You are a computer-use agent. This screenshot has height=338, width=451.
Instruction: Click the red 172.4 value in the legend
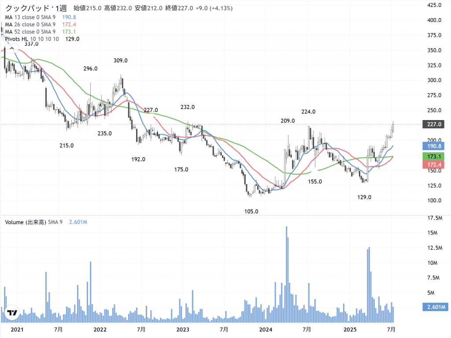click(69, 25)
